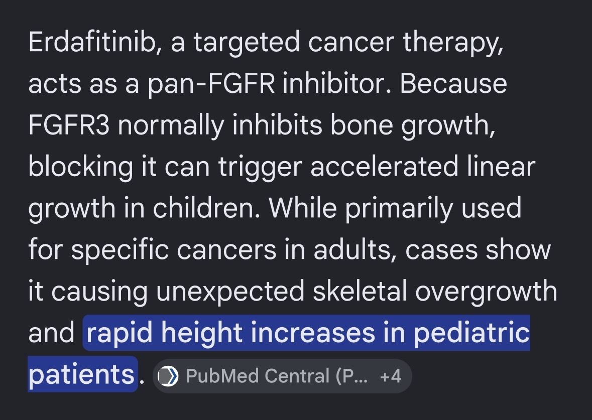592x420 pixels.
Task: Click the word 'targeted' in the first line
Action: coord(247,42)
